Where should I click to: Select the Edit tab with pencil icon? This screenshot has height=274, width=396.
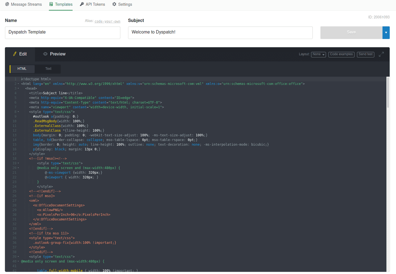pyautogui.click(x=20, y=54)
